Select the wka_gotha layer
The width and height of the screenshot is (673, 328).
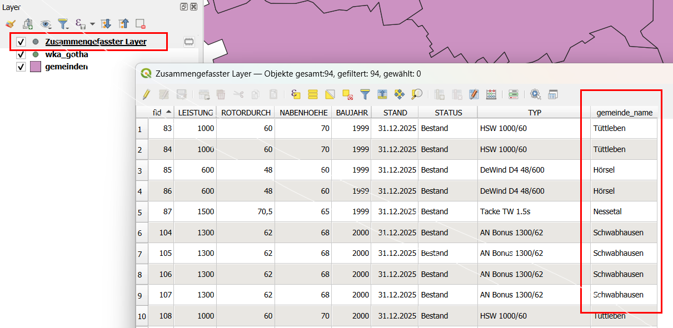(x=67, y=54)
